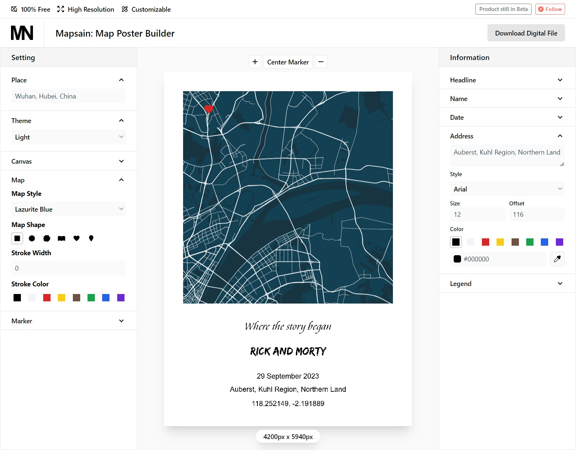Pick green stroke color swatch
This screenshot has height=450, width=576.
(91, 298)
